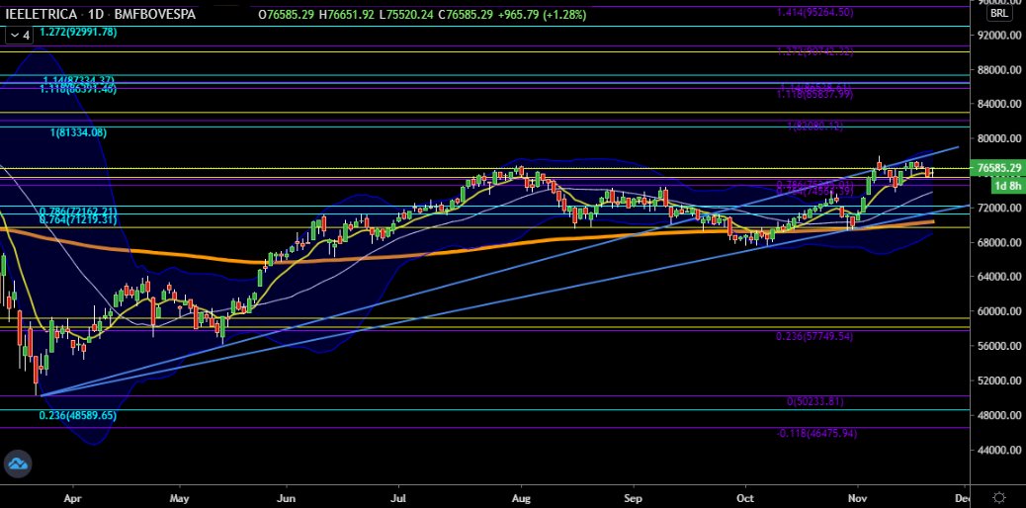Click the low value L75520.24

(408, 14)
